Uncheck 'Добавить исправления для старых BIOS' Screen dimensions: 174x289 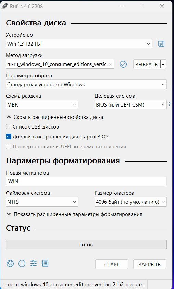coord(9,137)
